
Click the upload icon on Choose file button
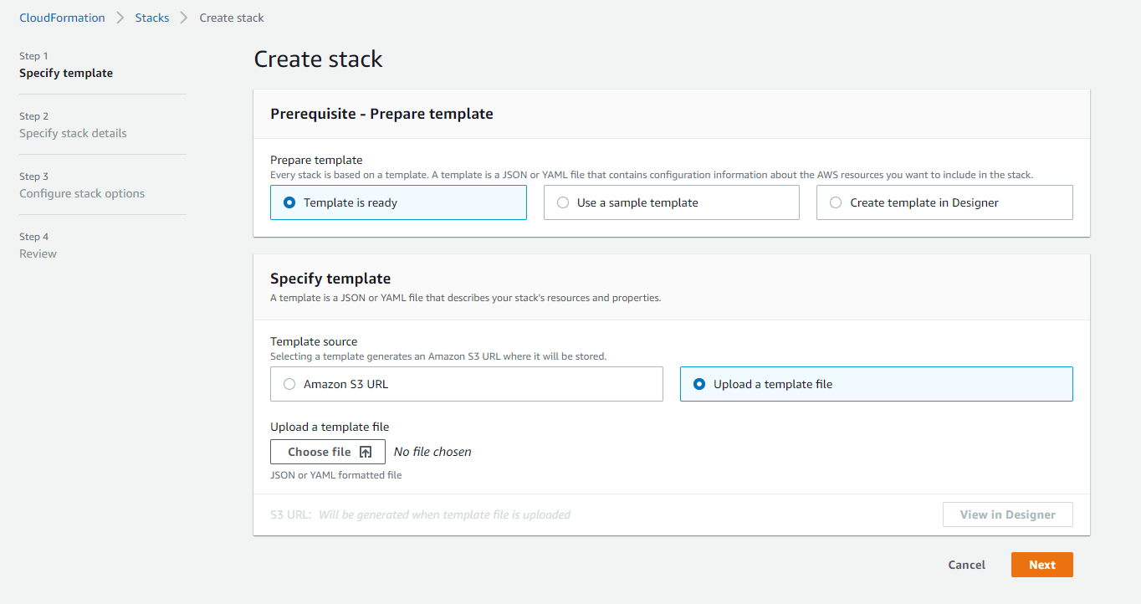pyautogui.click(x=366, y=451)
